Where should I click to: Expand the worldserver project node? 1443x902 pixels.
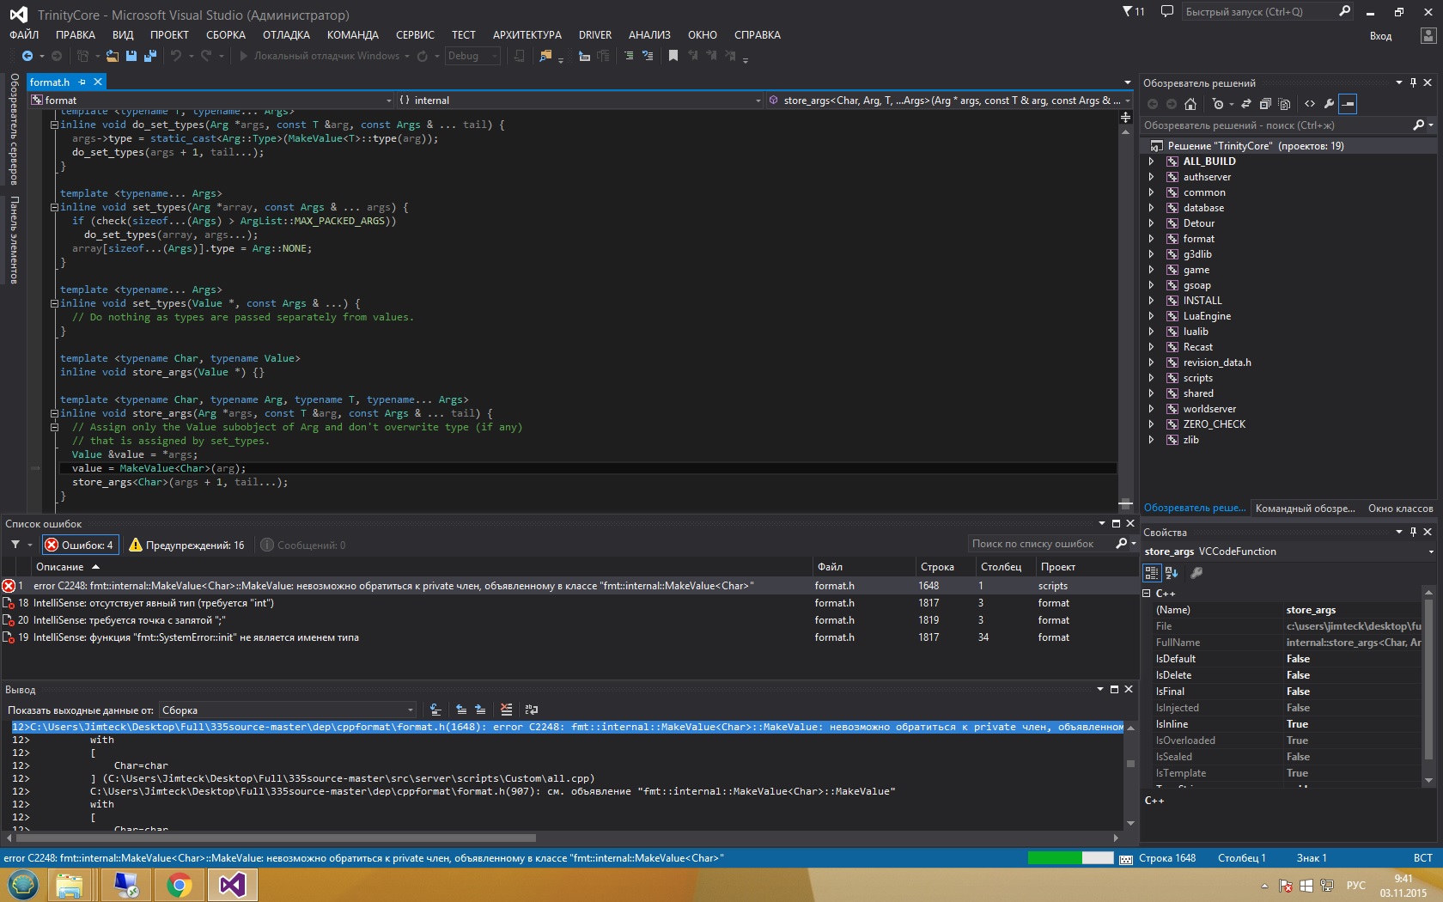point(1151,409)
